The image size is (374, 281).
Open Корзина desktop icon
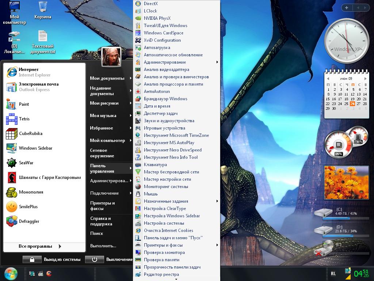(43, 11)
